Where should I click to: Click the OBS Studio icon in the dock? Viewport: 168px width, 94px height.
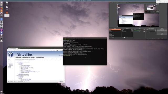(x=1, y=24)
